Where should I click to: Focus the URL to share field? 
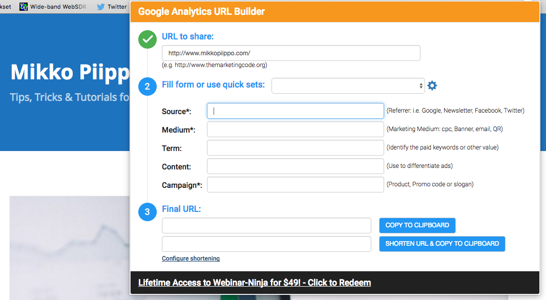coord(291,53)
